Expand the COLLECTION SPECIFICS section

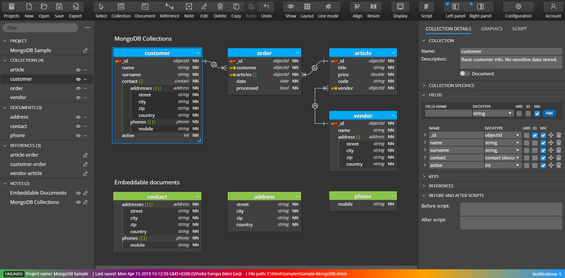pos(451,86)
